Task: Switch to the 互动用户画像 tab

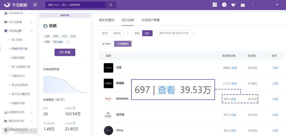Action: [x=150, y=20]
